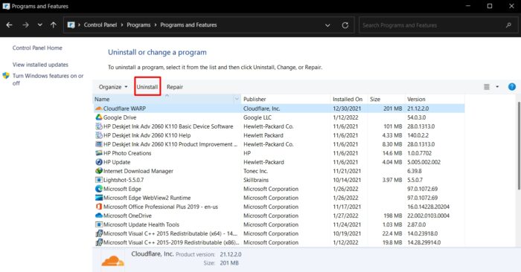Click the Tonec Inc. publisher cell
Image resolution: width=521 pixels, height=272 pixels.
(x=255, y=171)
